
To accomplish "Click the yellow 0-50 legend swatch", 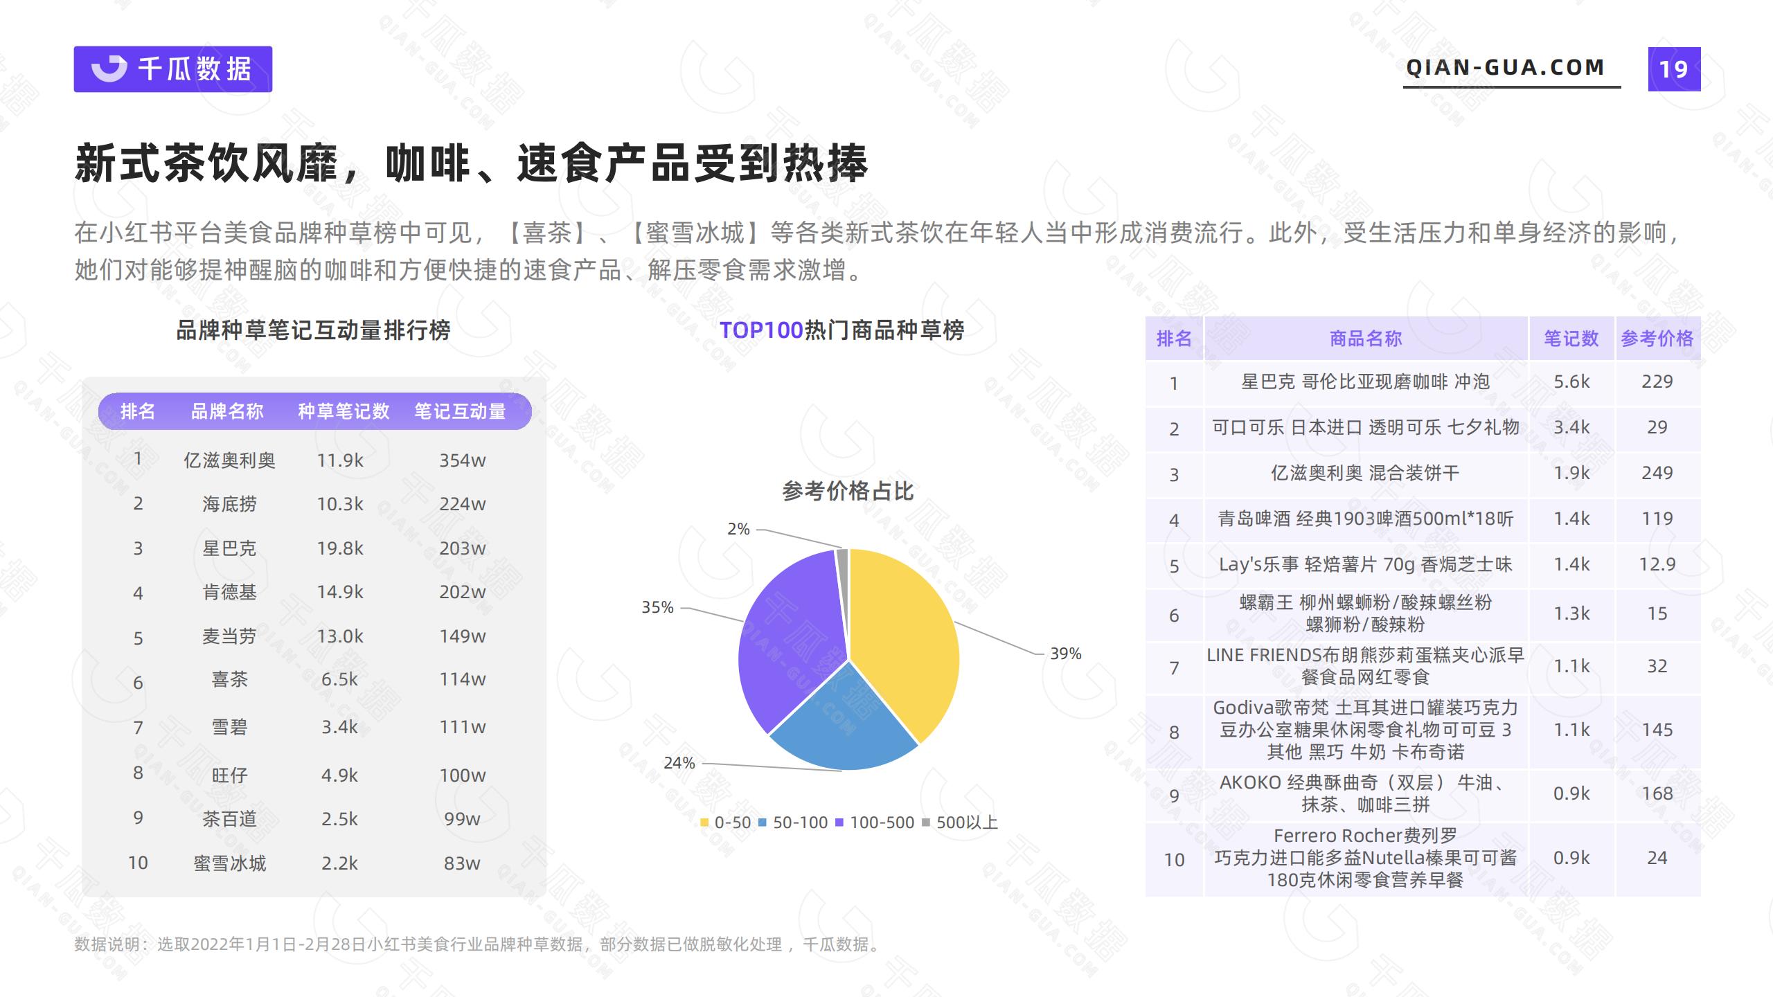I will click(x=704, y=823).
